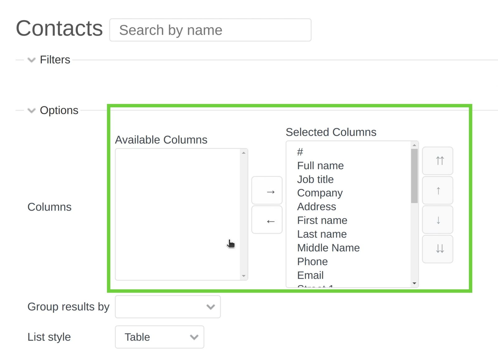Click the Search by name field
The image size is (498, 364).
pos(210,30)
